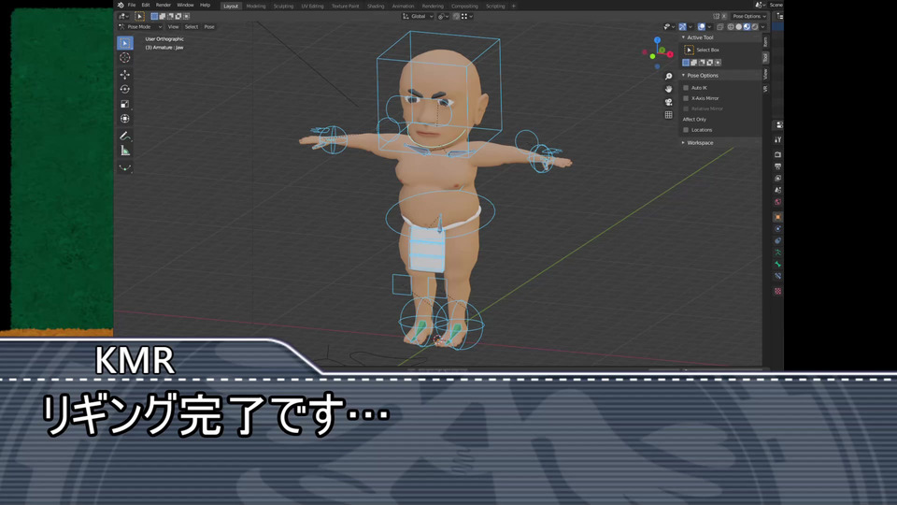
Task: Open the pivot point dropdown
Action: [x=443, y=16]
